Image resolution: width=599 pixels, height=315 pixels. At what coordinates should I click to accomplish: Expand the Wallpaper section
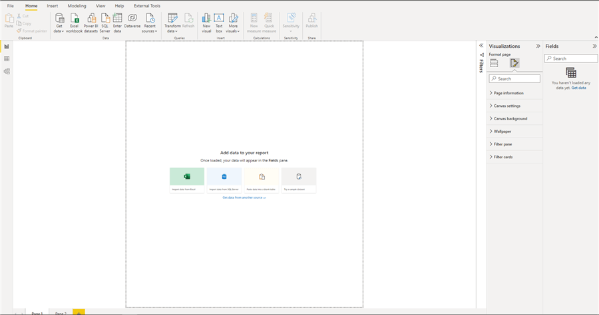click(x=502, y=132)
